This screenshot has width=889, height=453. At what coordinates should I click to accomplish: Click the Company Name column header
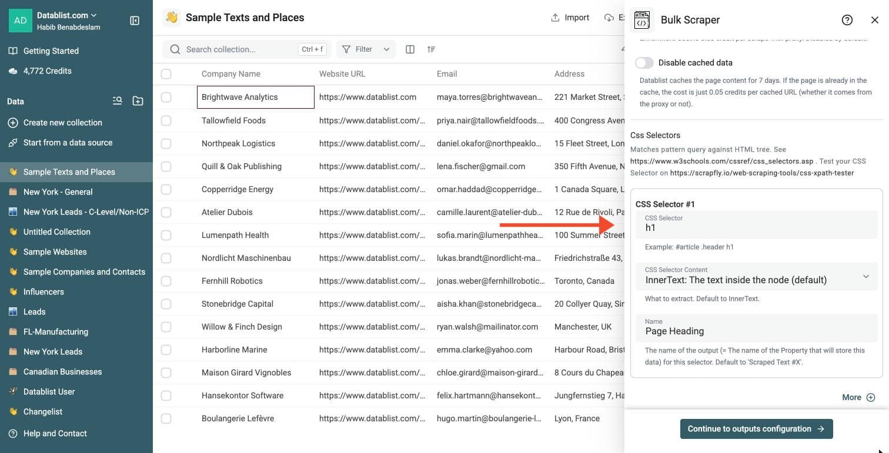(x=231, y=74)
